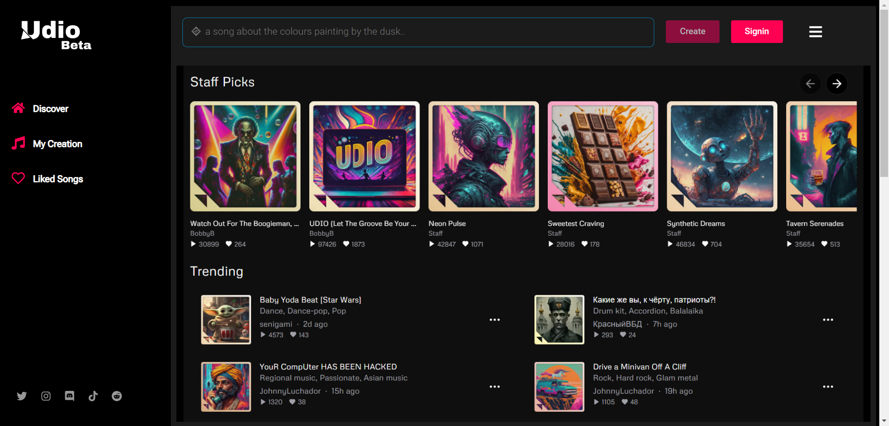Image resolution: width=889 pixels, height=426 pixels.
Task: Open senigami's artist profile
Action: pos(276,324)
